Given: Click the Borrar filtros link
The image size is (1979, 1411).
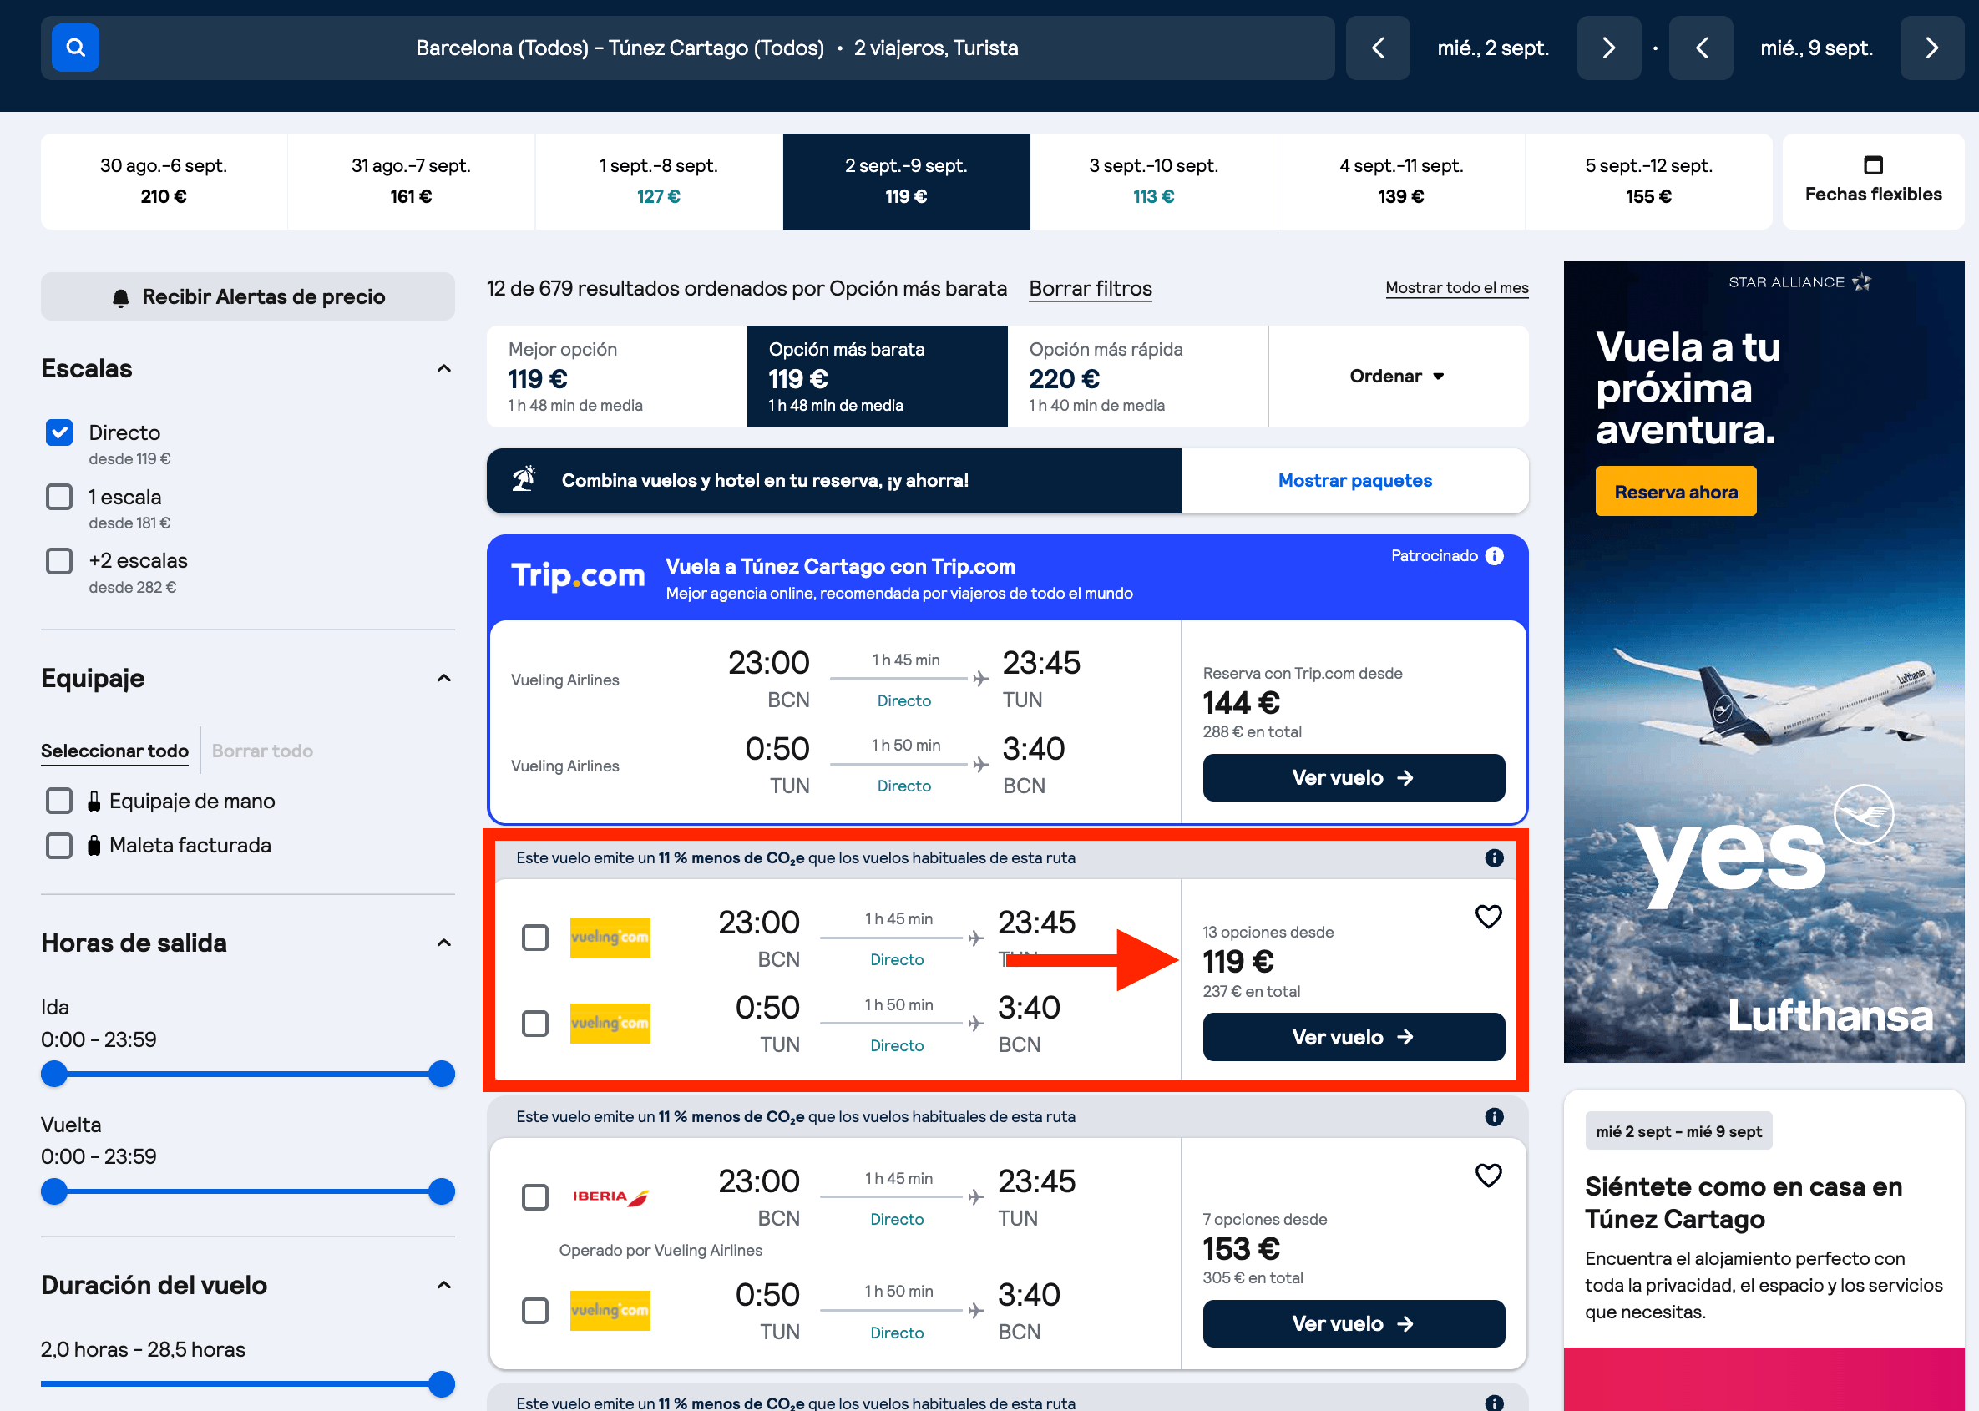Looking at the screenshot, I should (1091, 288).
